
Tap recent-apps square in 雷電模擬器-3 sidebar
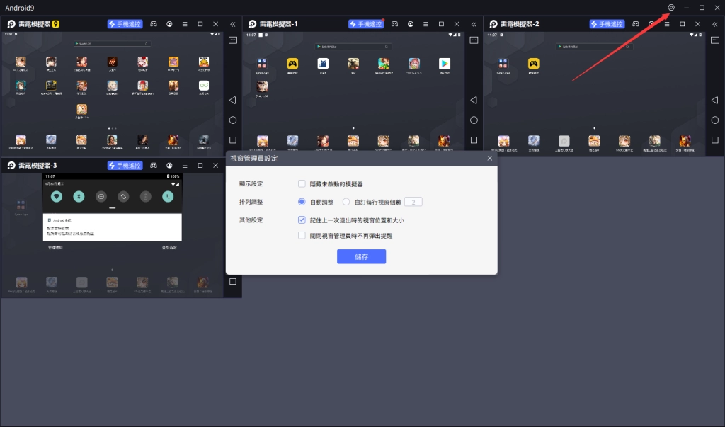pos(233,282)
